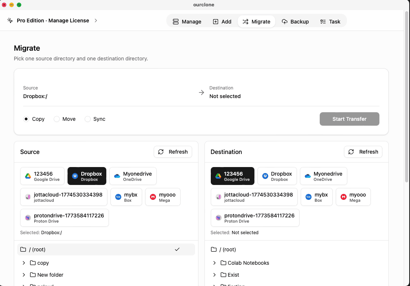Switch transfer mode to Sync

tap(88, 119)
